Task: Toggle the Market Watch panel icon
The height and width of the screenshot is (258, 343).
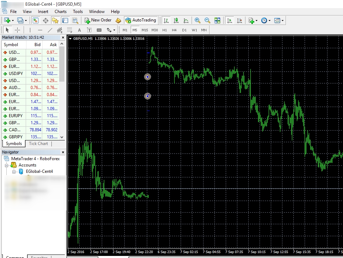Action: 36,20
